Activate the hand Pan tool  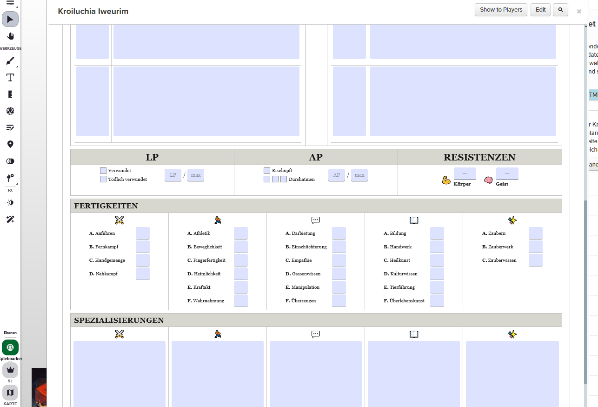10,36
